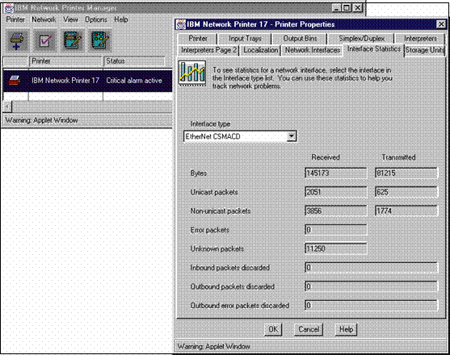The width and height of the screenshot is (450, 355).
Task: Click the Received column label
Action: point(326,157)
